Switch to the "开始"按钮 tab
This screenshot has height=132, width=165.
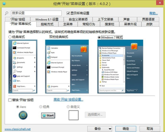(x=18, y=19)
